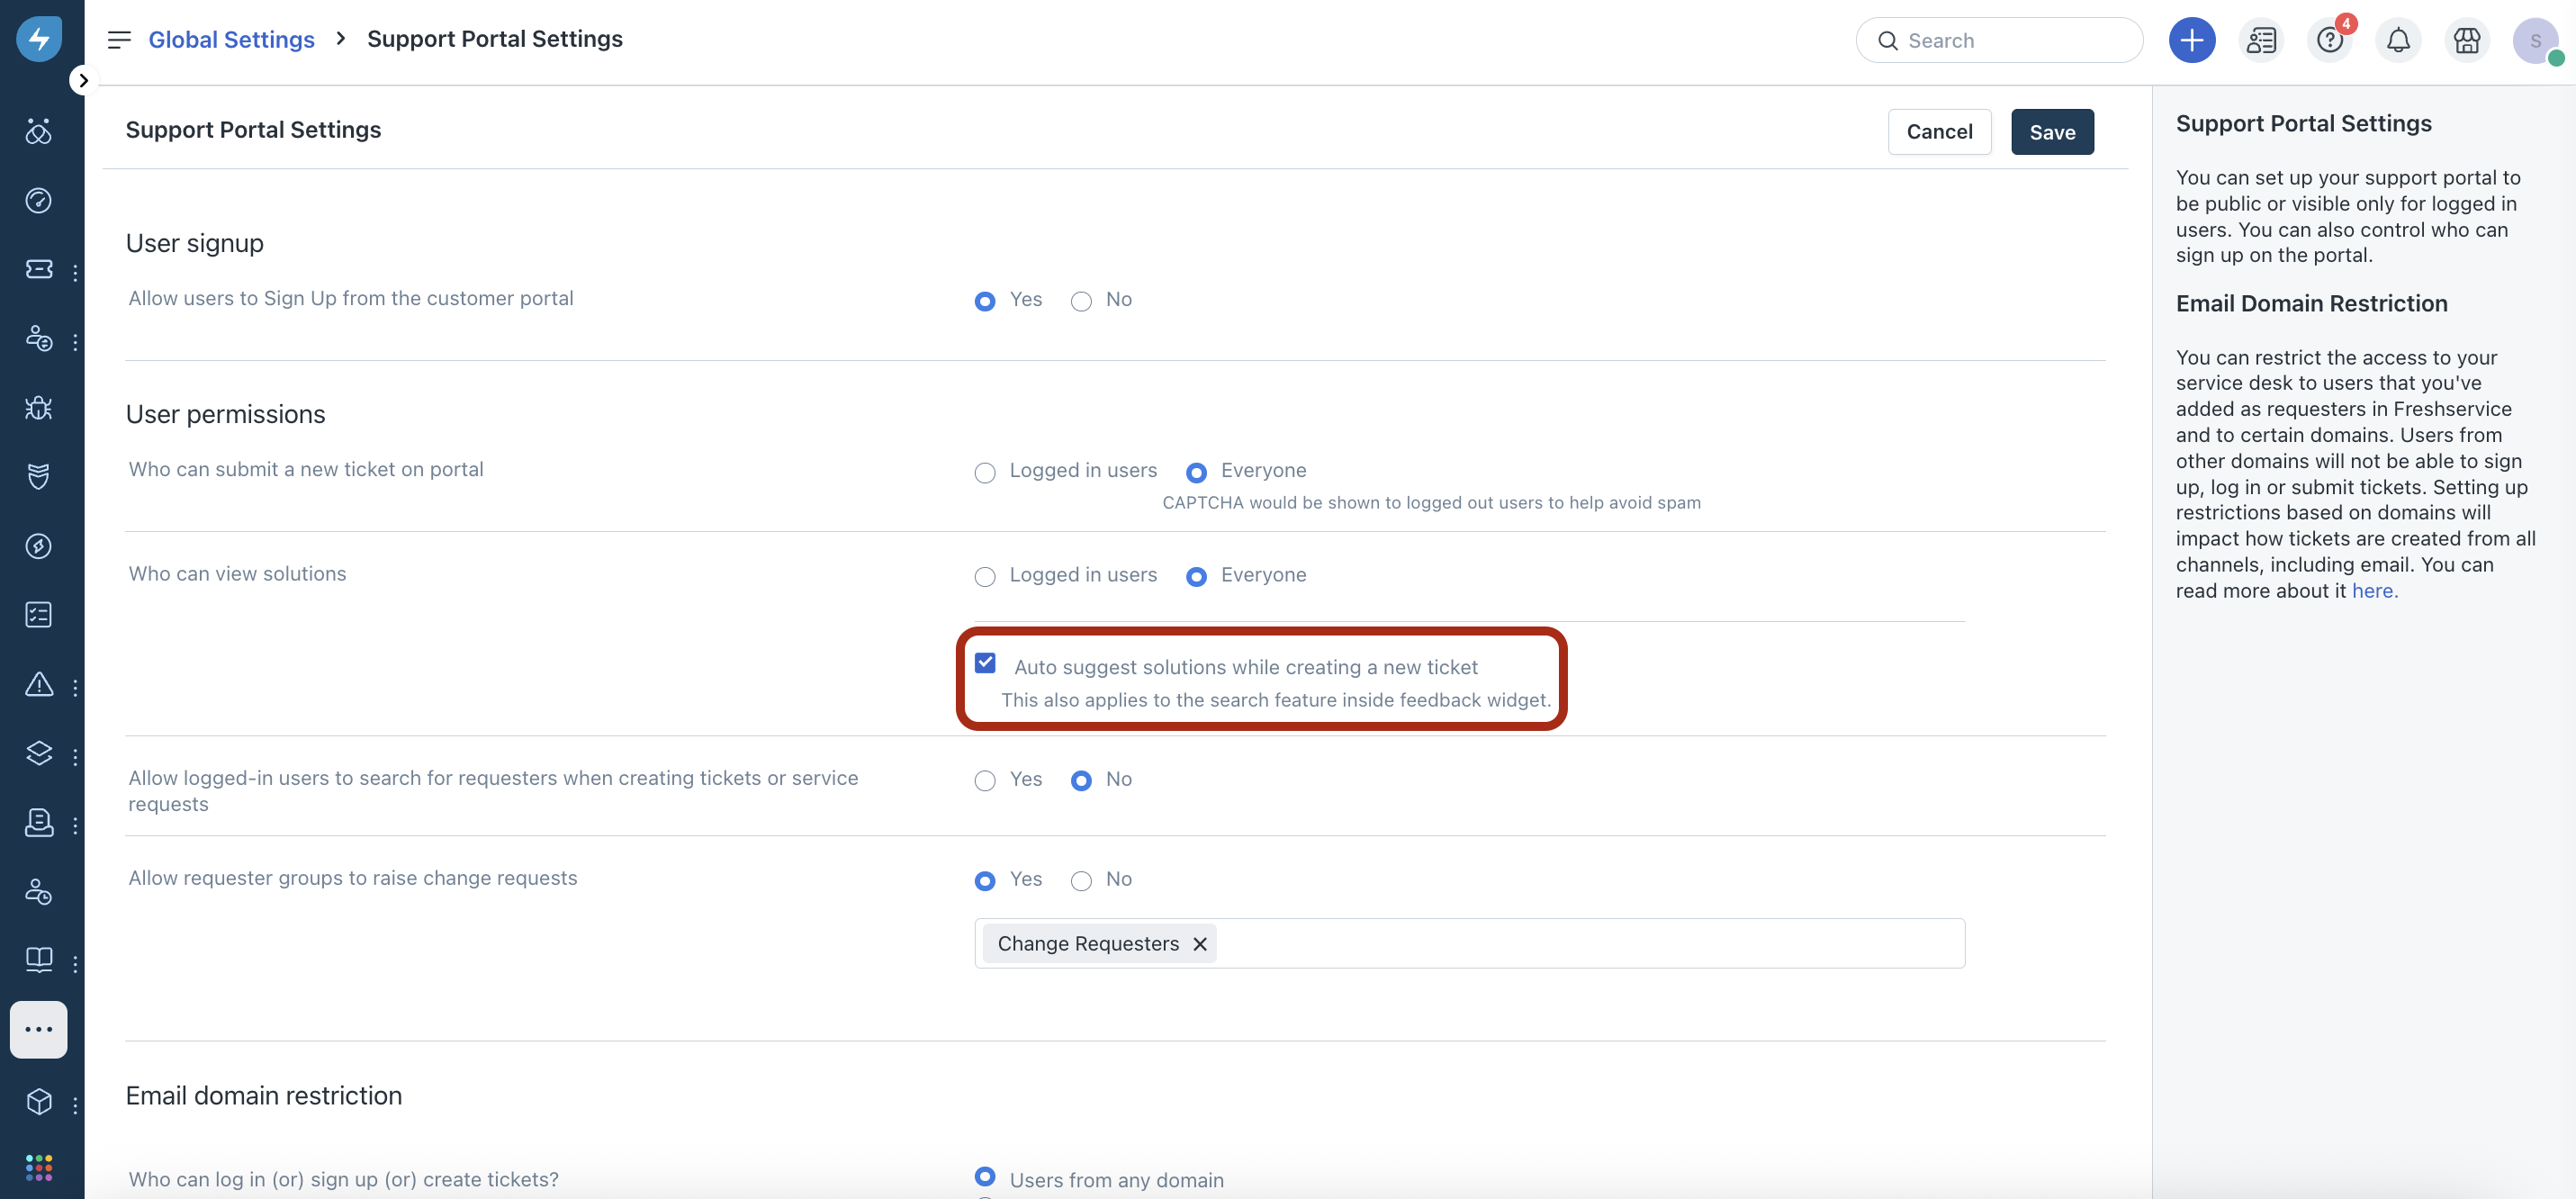The image size is (2576, 1199).
Task: Select Yes for searching requesters
Action: (x=985, y=781)
